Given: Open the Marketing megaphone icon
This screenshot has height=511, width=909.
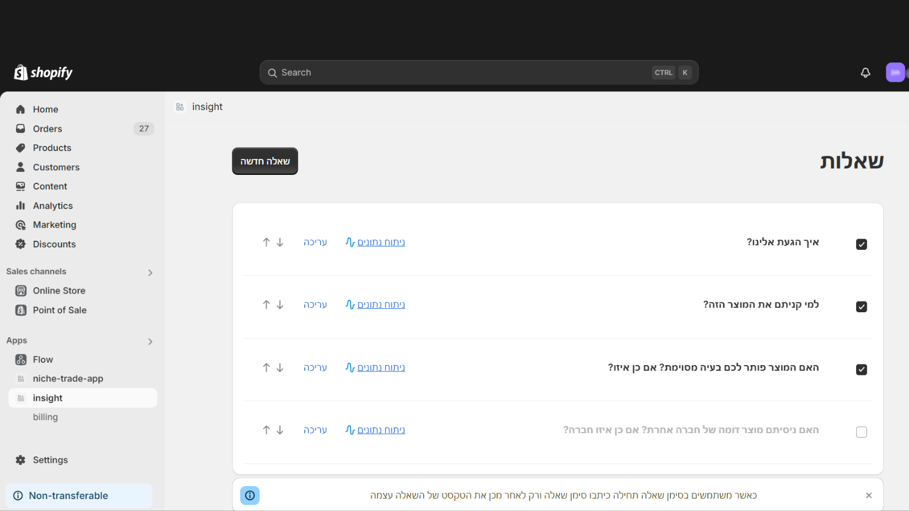Looking at the screenshot, I should click(20, 225).
